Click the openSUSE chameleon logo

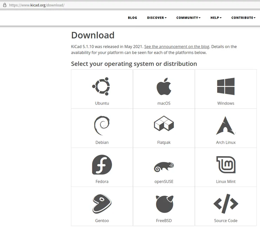(x=164, y=167)
